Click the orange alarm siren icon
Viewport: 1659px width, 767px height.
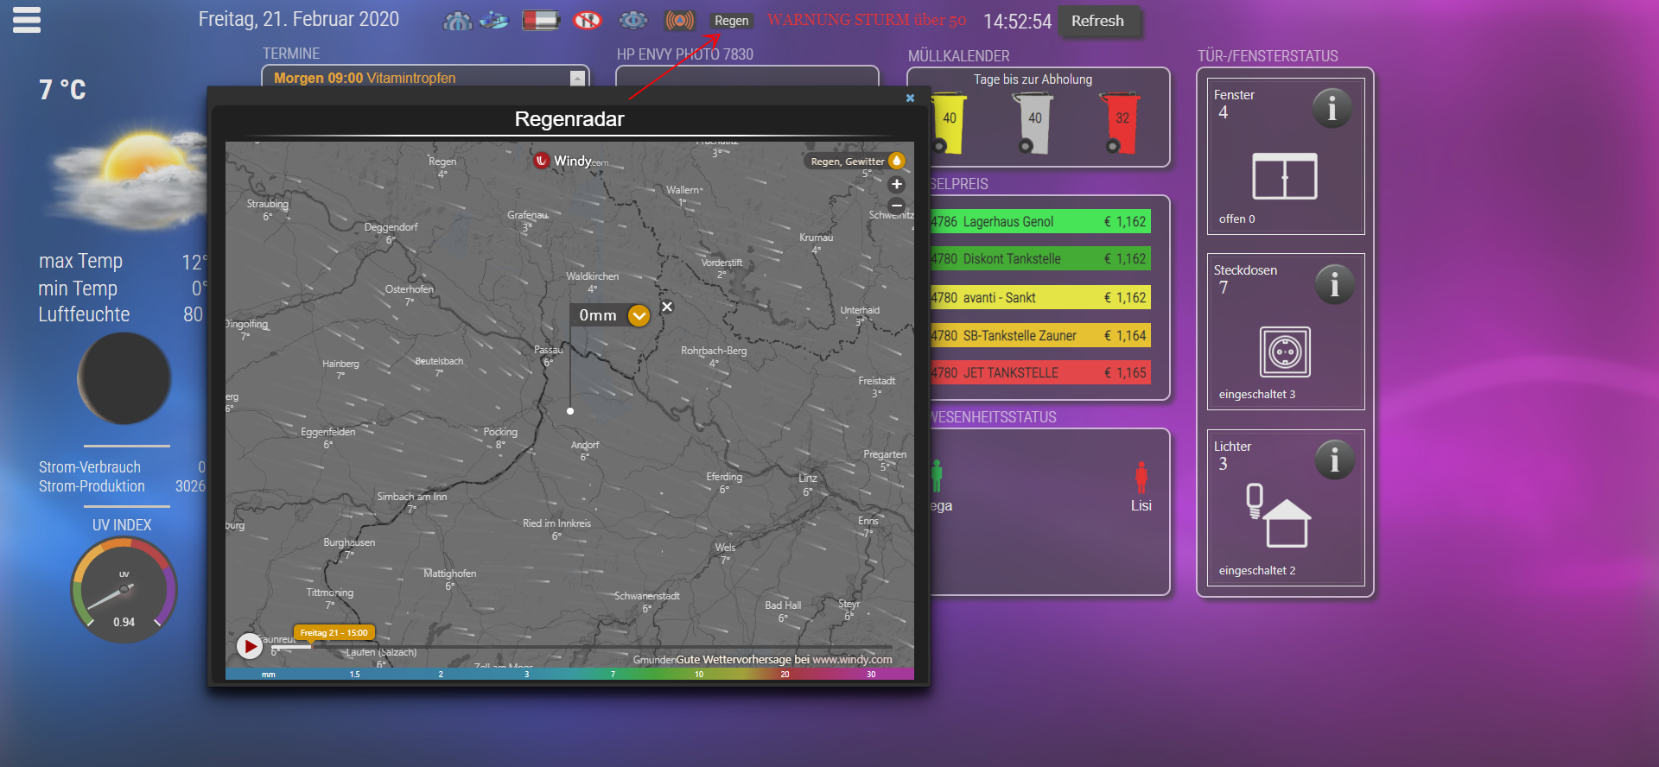(680, 20)
